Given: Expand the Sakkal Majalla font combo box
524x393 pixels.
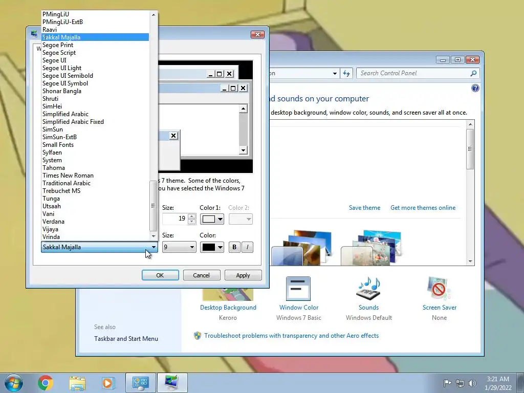Looking at the screenshot, I should coord(99,247).
